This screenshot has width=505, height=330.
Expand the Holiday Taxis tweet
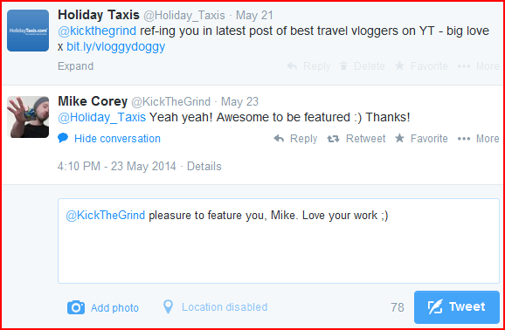pyautogui.click(x=76, y=66)
